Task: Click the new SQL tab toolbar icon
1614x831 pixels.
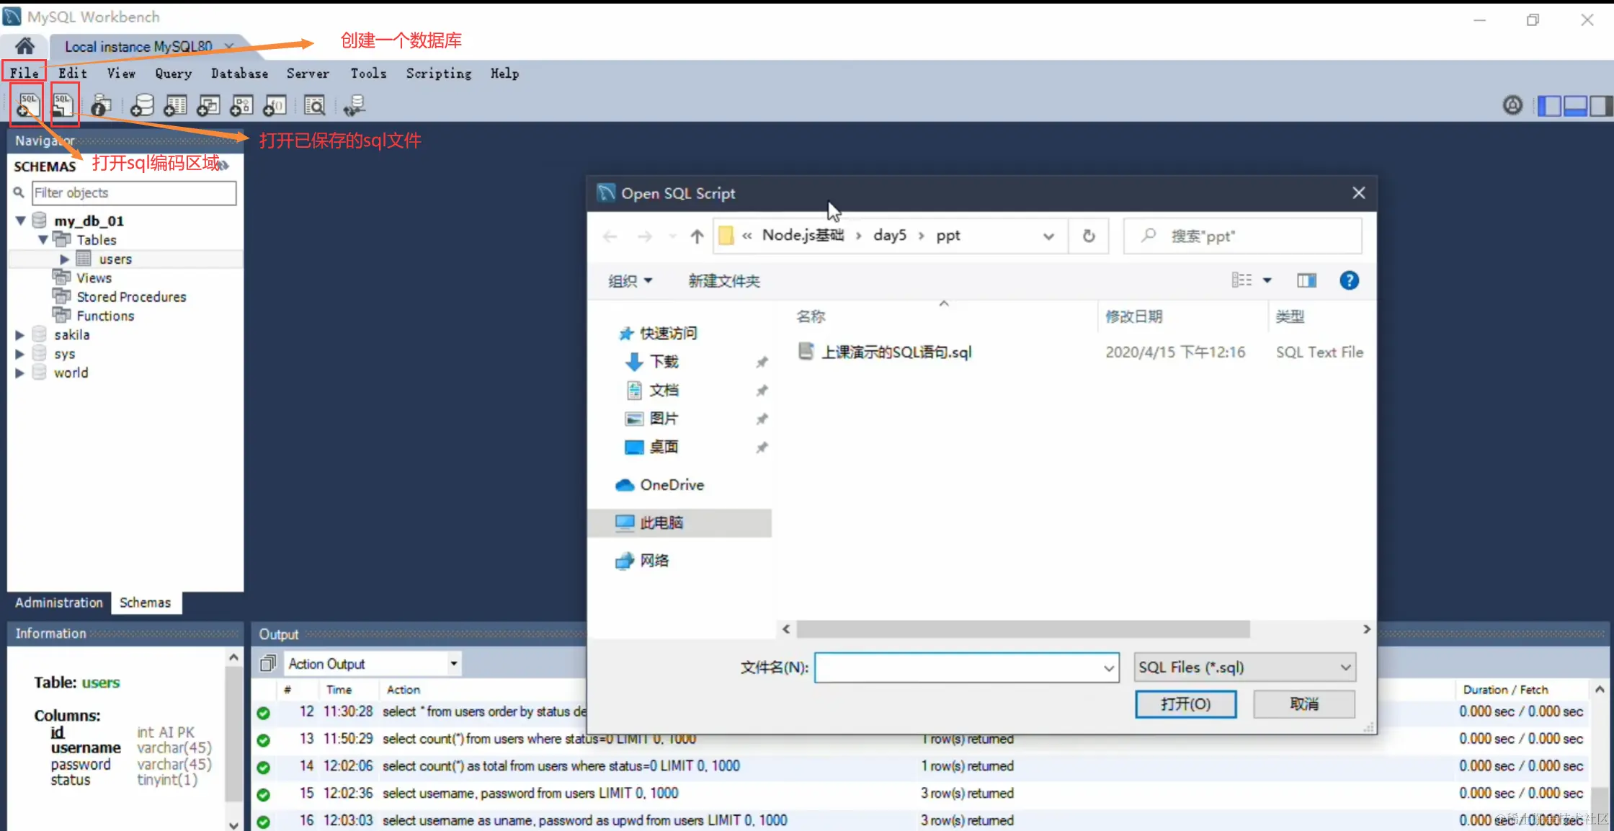Action: (27, 105)
